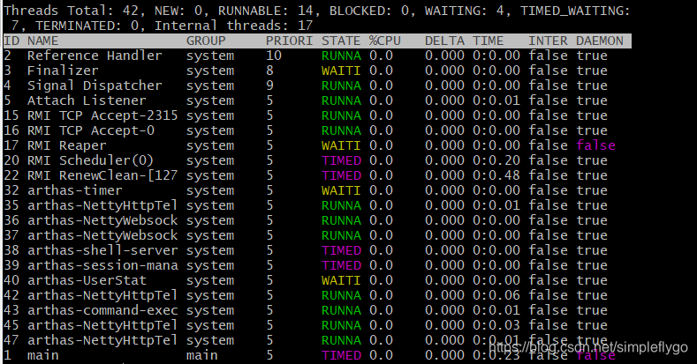The height and width of the screenshot is (364, 697).
Task: Select time 0:0.20 in RMI Scheduler(0) row
Action: [496, 161]
